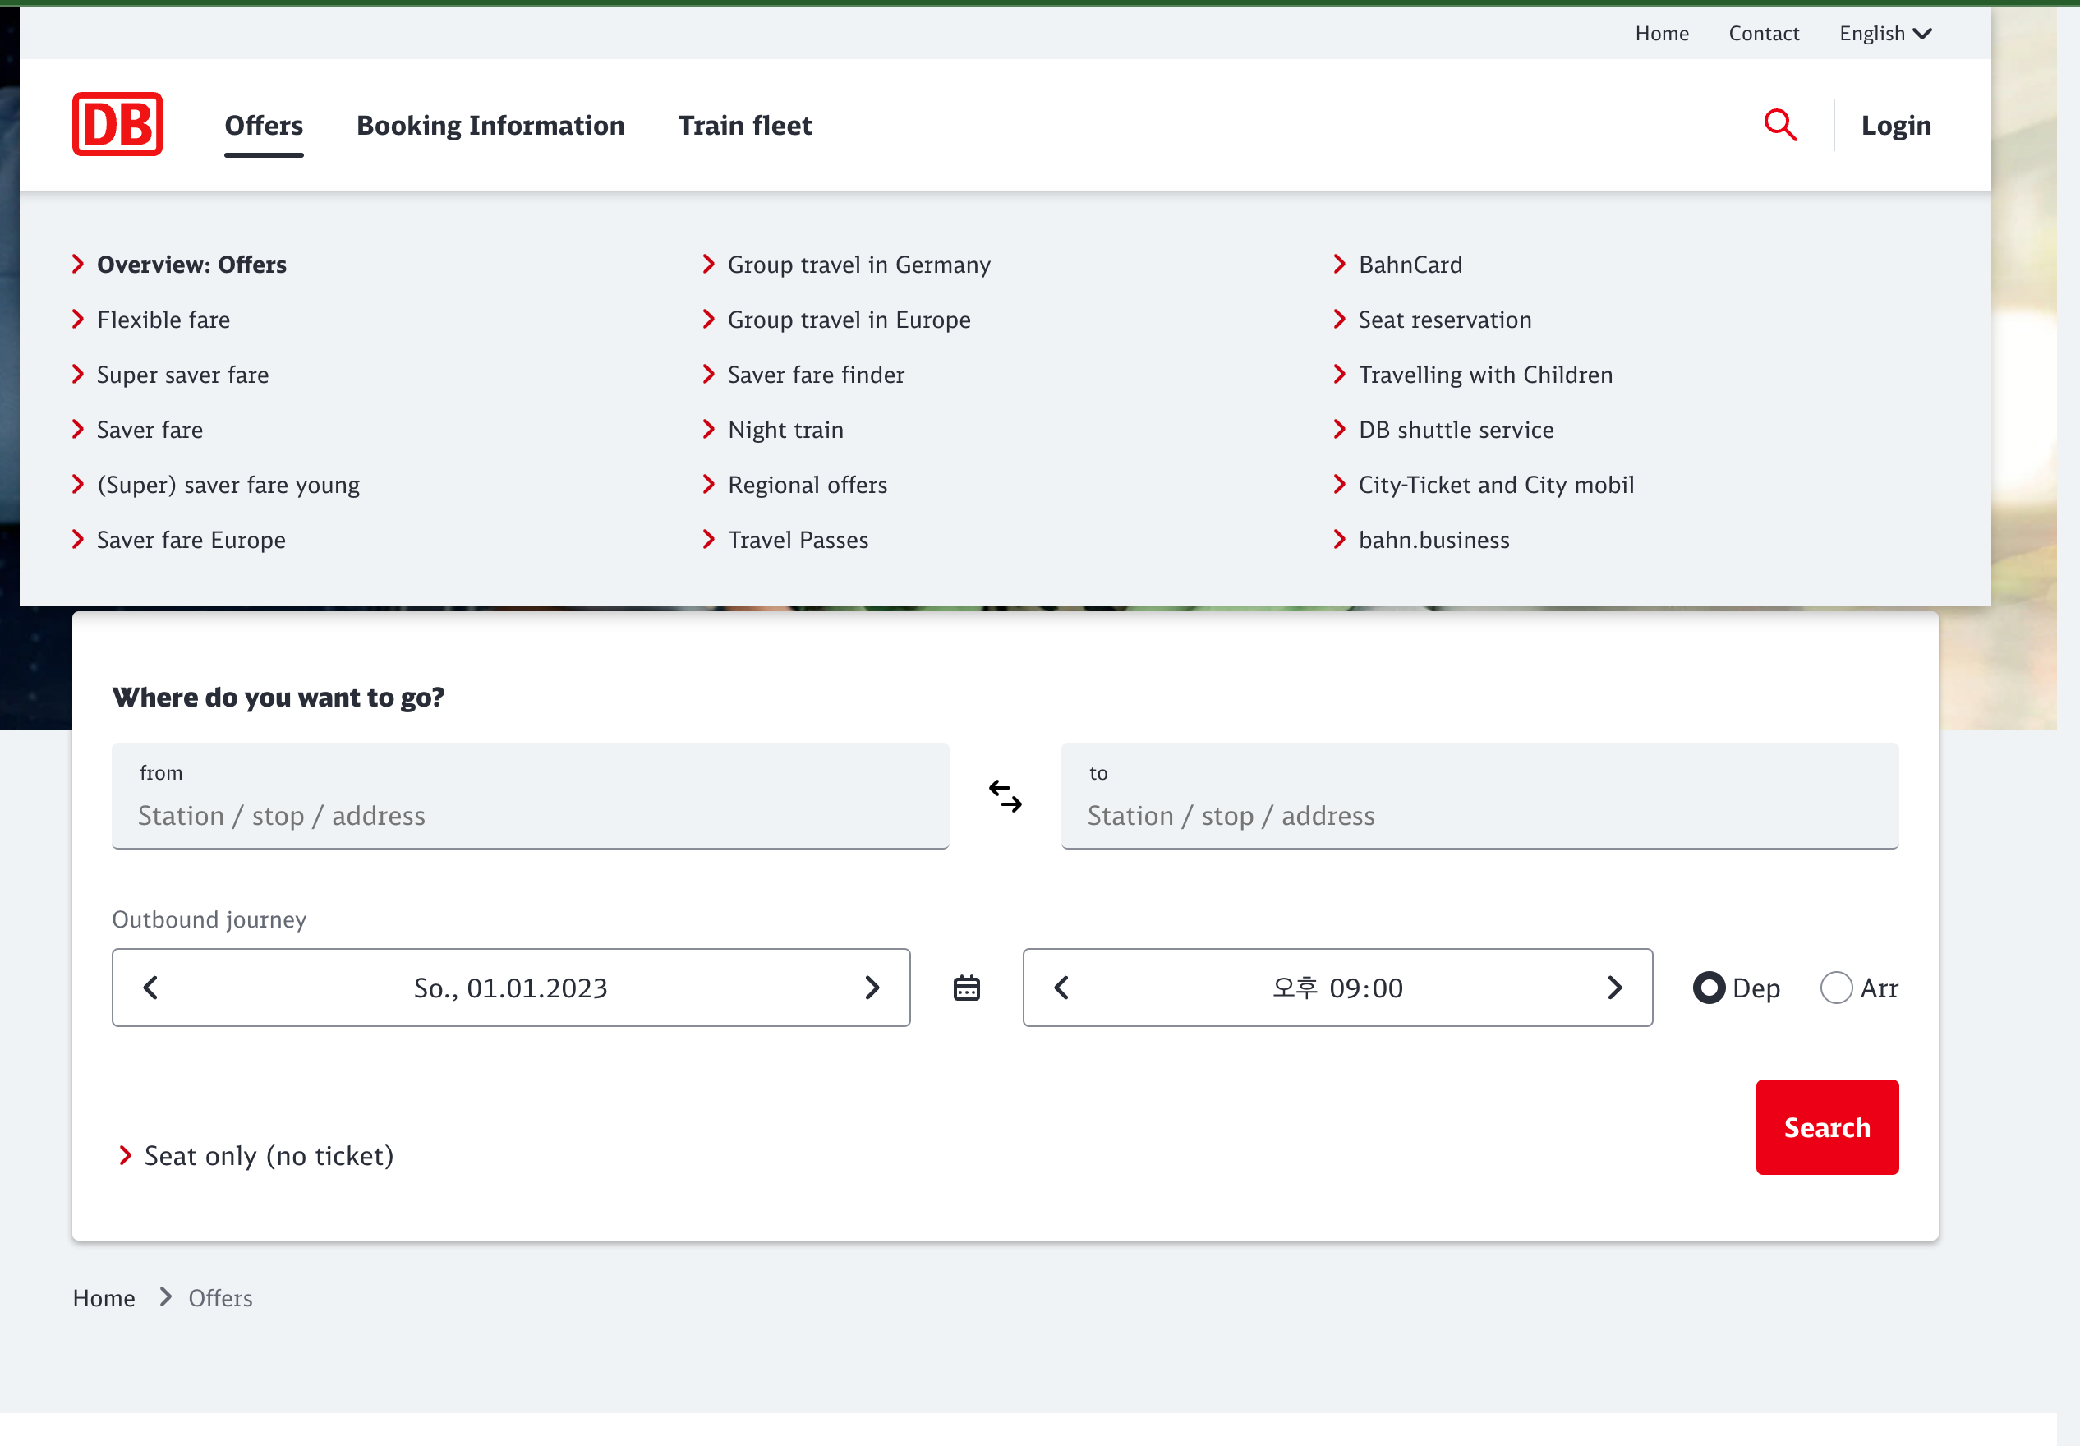Open the Night train link
This screenshot has height=1446, width=2080.
coord(785,430)
